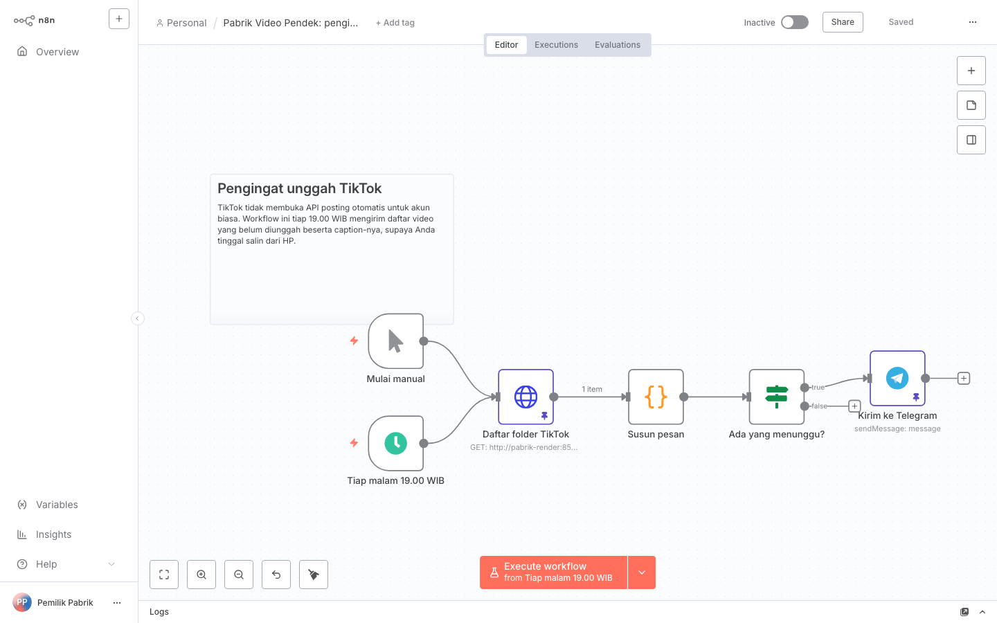Open the Pemilik Pabrik user options menu
The width and height of the screenshot is (997, 623).
click(117, 603)
